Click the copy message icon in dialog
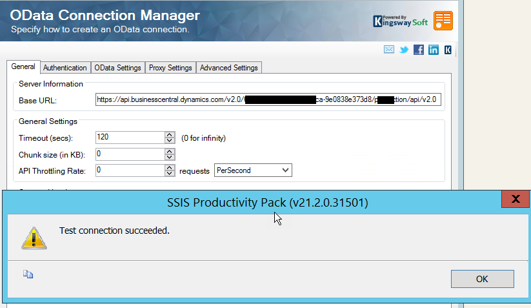Screen dimensions: 531x308 (x=28, y=274)
